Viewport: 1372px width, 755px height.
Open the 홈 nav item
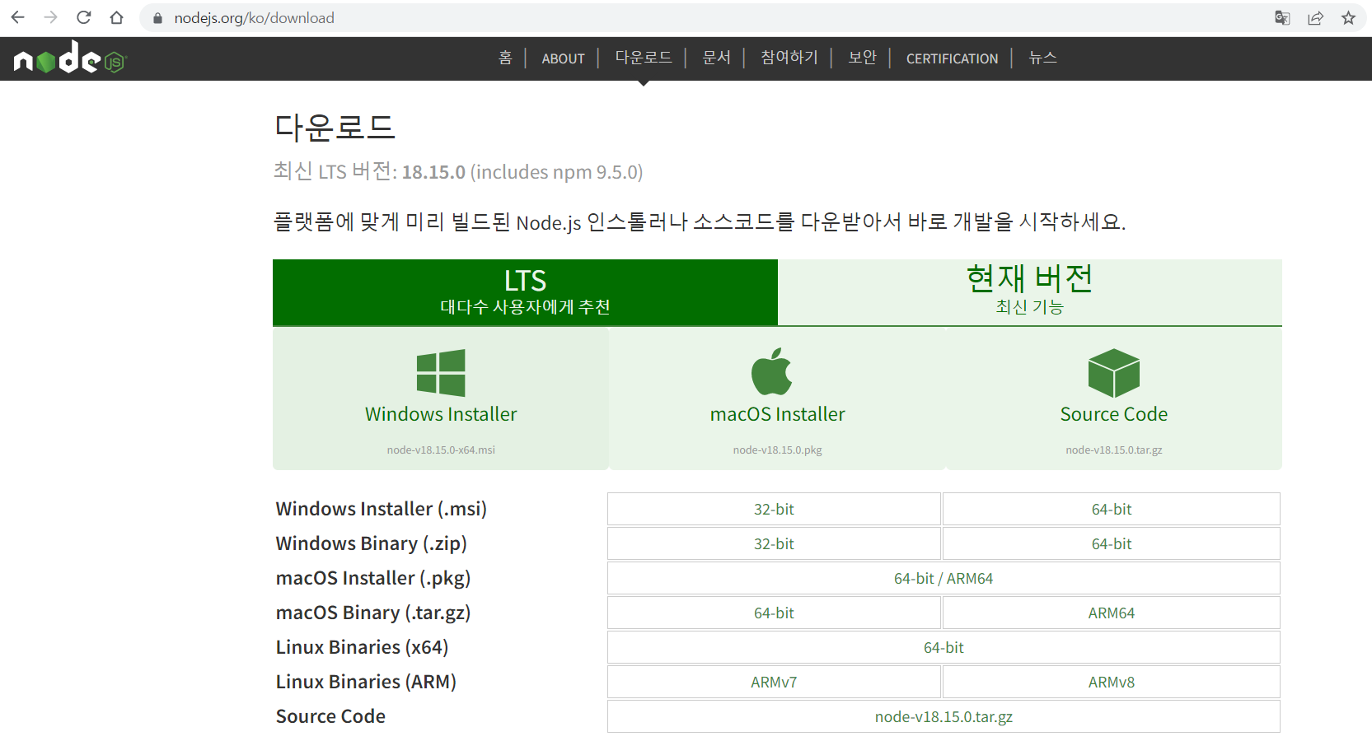(x=505, y=58)
